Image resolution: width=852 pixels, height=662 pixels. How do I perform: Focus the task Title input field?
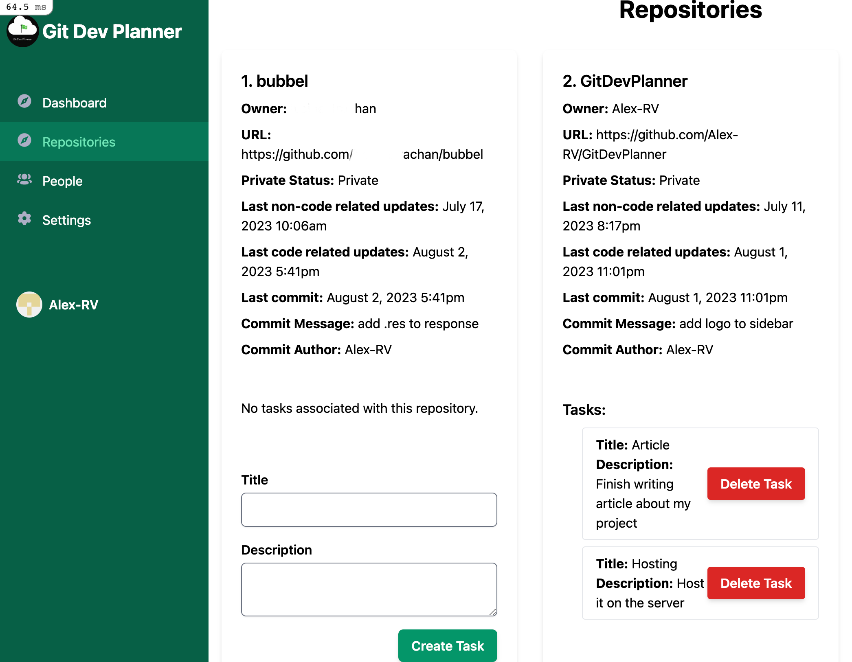pyautogui.click(x=369, y=510)
